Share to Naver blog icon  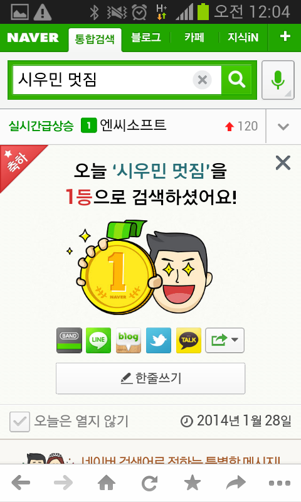pos(129,340)
